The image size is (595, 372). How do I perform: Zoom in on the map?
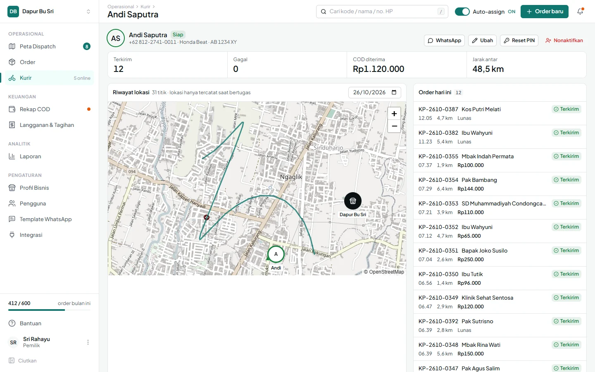[394, 114]
